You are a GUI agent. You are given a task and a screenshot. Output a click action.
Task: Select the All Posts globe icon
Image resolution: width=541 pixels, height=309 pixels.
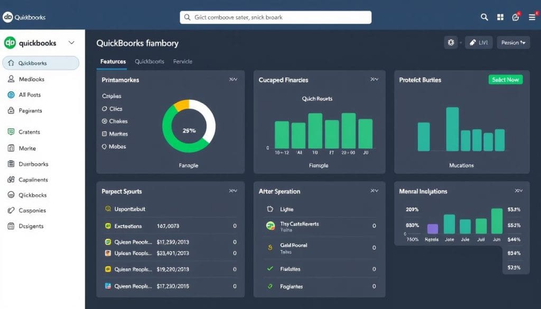click(x=11, y=95)
